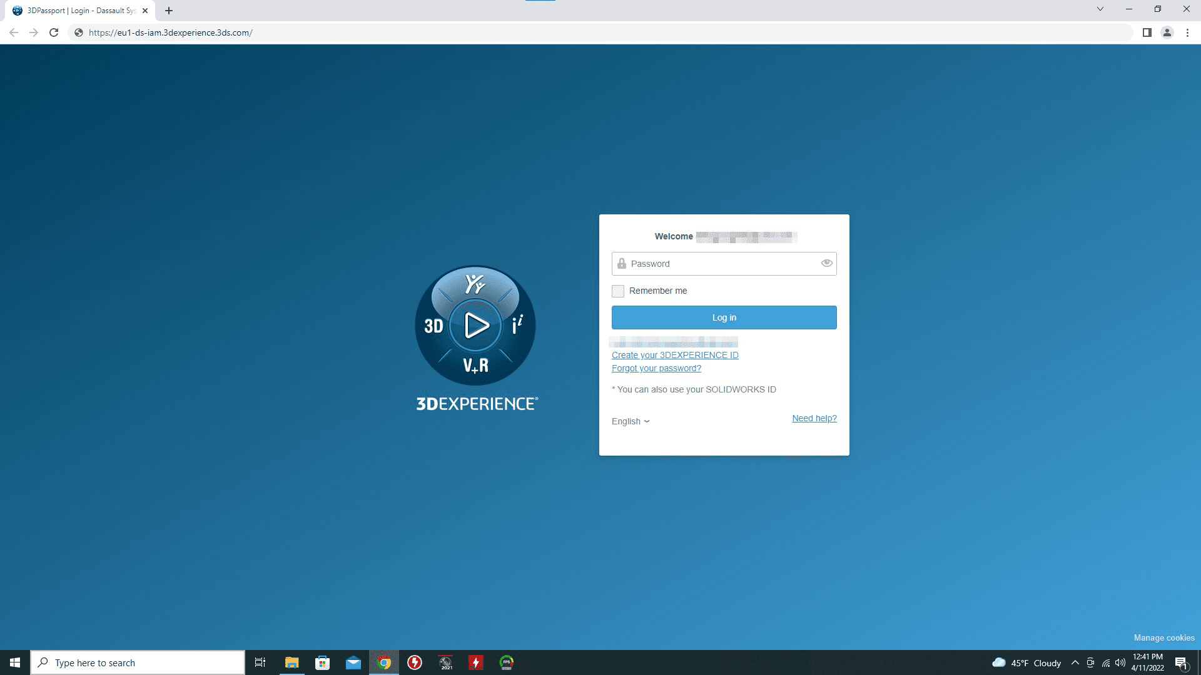Click Chrome icon in taskbar
1201x675 pixels.
tap(384, 662)
